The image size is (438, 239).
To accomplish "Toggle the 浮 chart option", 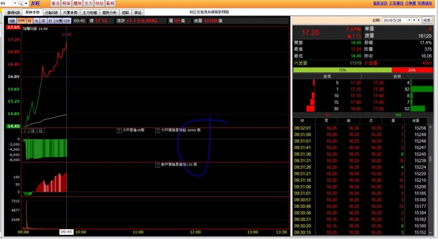I will pyautogui.click(x=43, y=21).
